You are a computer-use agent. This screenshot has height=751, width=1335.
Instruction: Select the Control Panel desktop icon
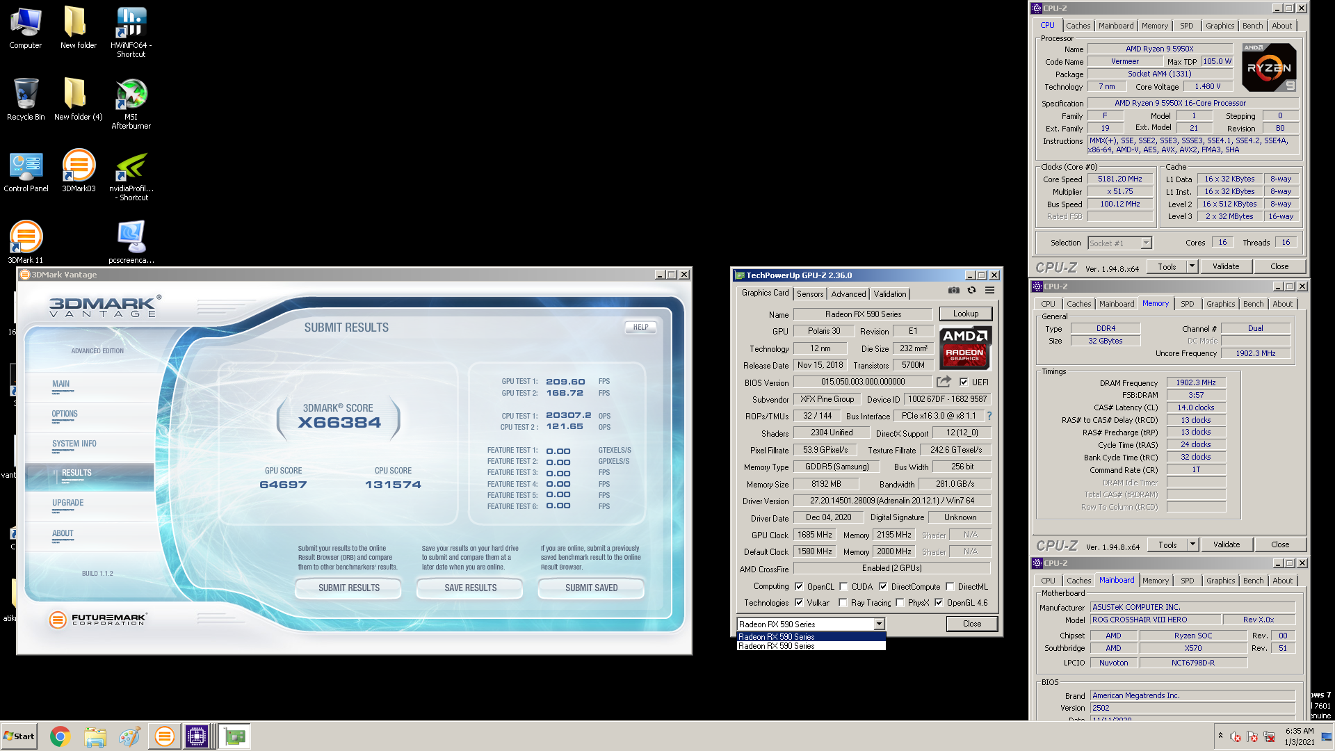click(x=26, y=171)
